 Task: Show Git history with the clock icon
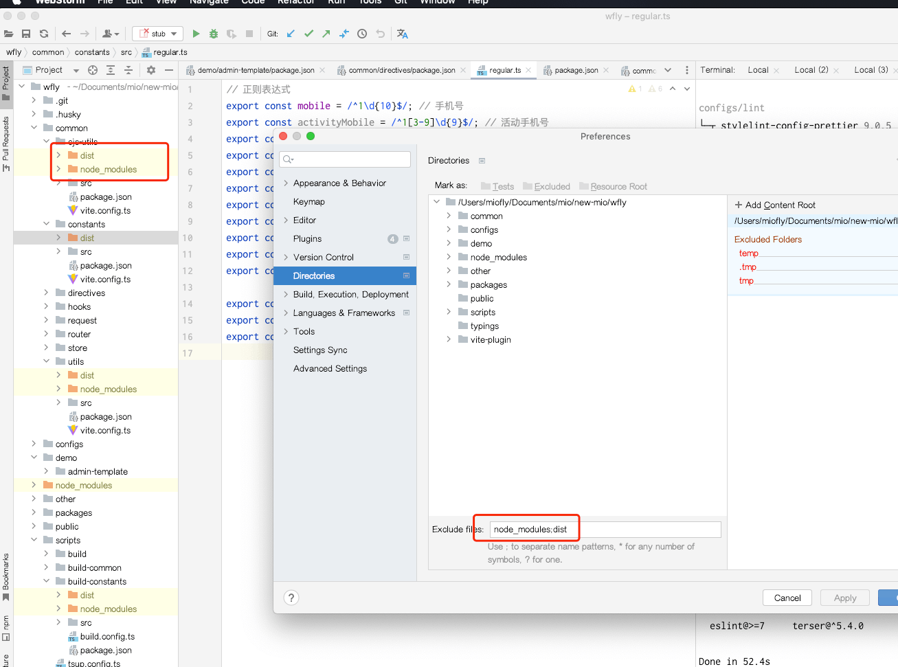tap(362, 34)
